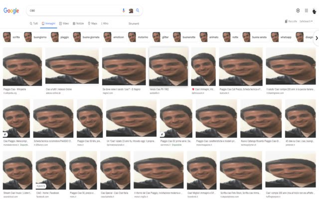This screenshot has height=199, width=319.
Task: Click product tag icon on Ciao Piaggio Melocompr thumbnail
Action: coord(5,134)
